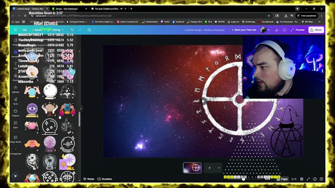Screen dimensions: 335x188
Task: Select the purple crystal ball on stand graphic
Action: [x=50, y=144]
